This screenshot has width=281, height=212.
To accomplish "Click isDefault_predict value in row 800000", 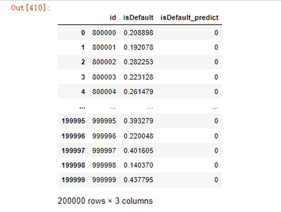I will (216, 33).
